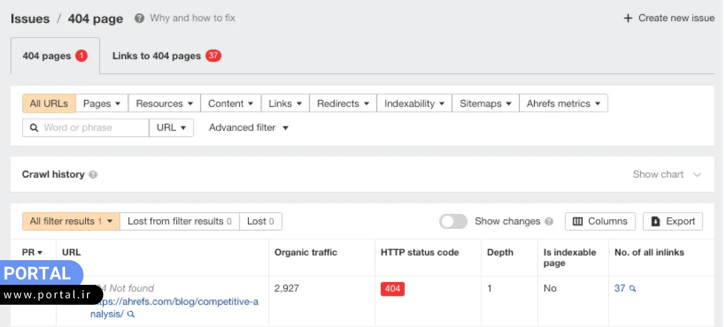
Task: Open the Ahrefs metrics dropdown
Action: click(563, 104)
